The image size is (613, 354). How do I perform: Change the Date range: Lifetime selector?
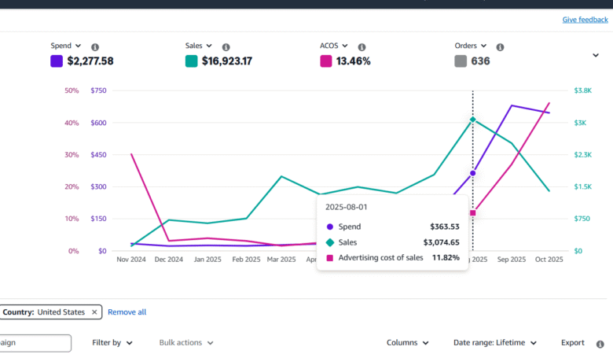[x=494, y=343]
